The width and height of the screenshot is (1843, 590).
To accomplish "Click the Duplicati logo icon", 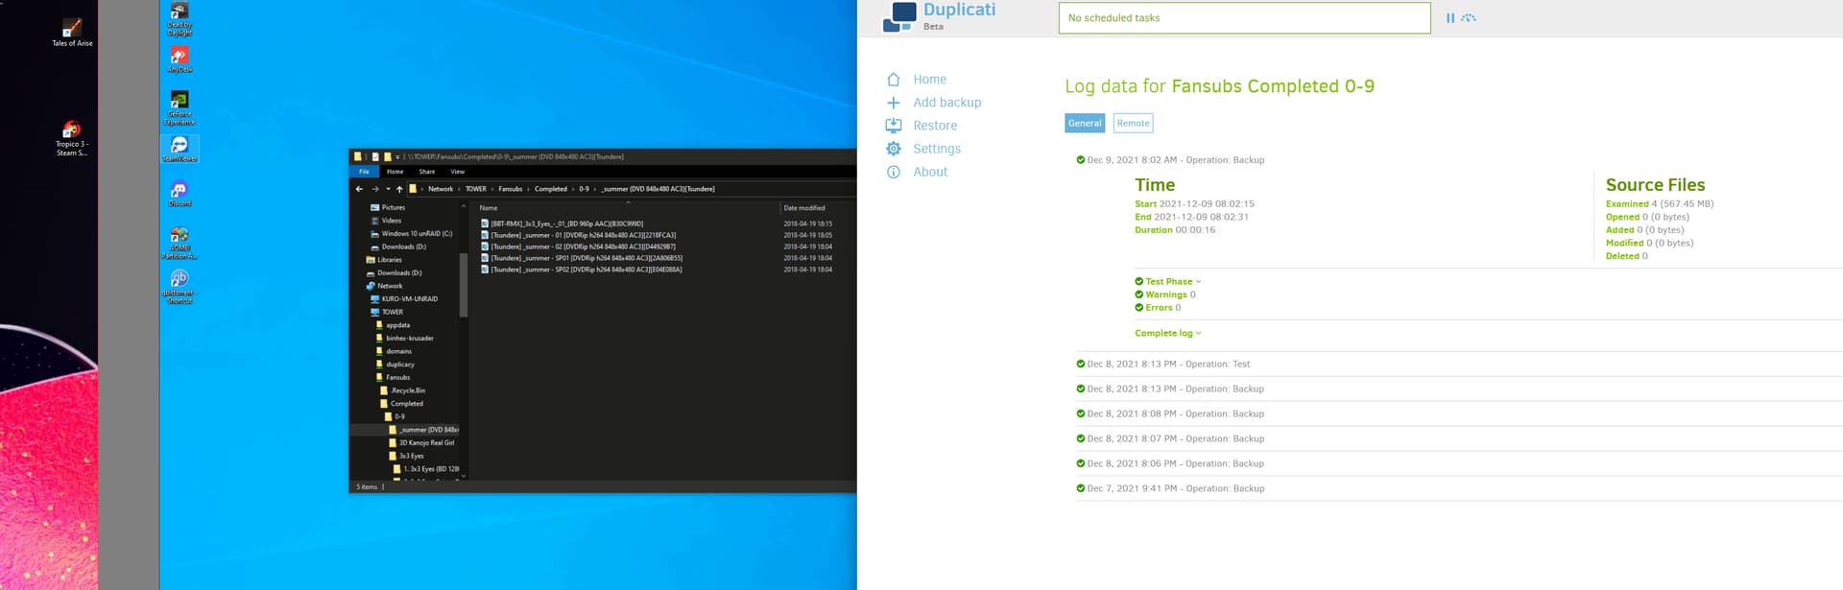I will pos(899,16).
